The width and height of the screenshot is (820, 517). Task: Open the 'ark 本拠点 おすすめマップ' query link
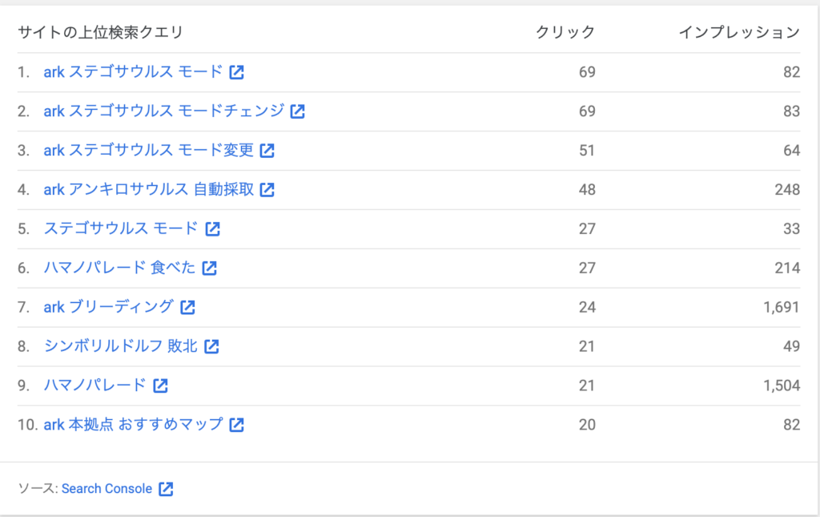point(133,425)
